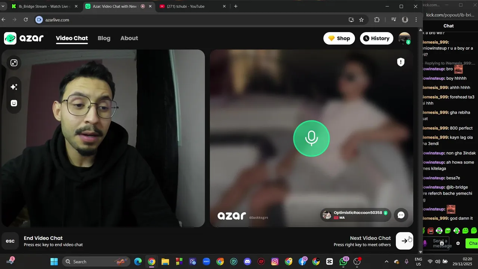Open CapCut from the taskbar
Viewport: 478px width, 269px height.
pyautogui.click(x=329, y=262)
